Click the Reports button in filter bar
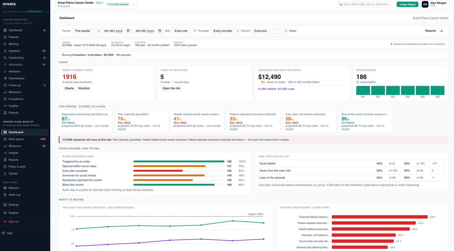 (x=430, y=31)
